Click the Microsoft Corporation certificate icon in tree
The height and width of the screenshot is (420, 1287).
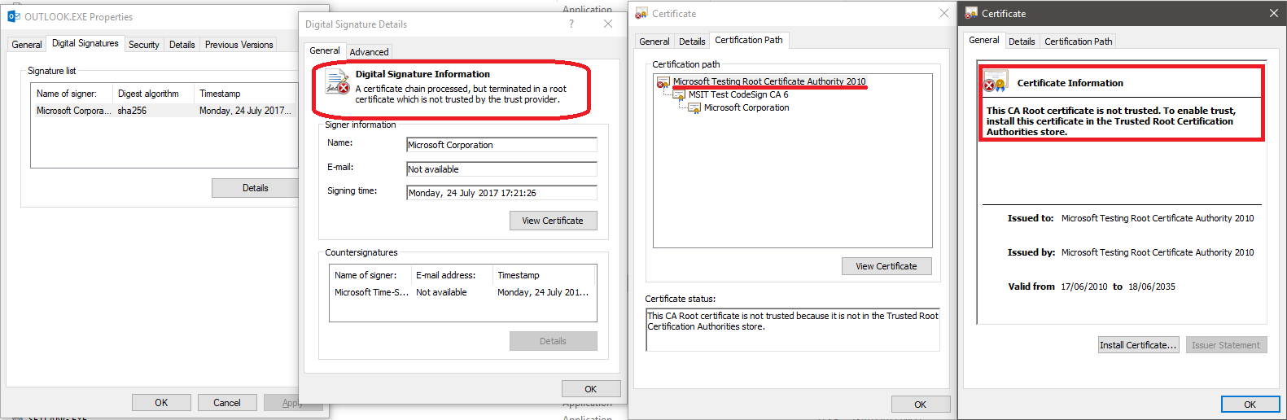tap(694, 108)
